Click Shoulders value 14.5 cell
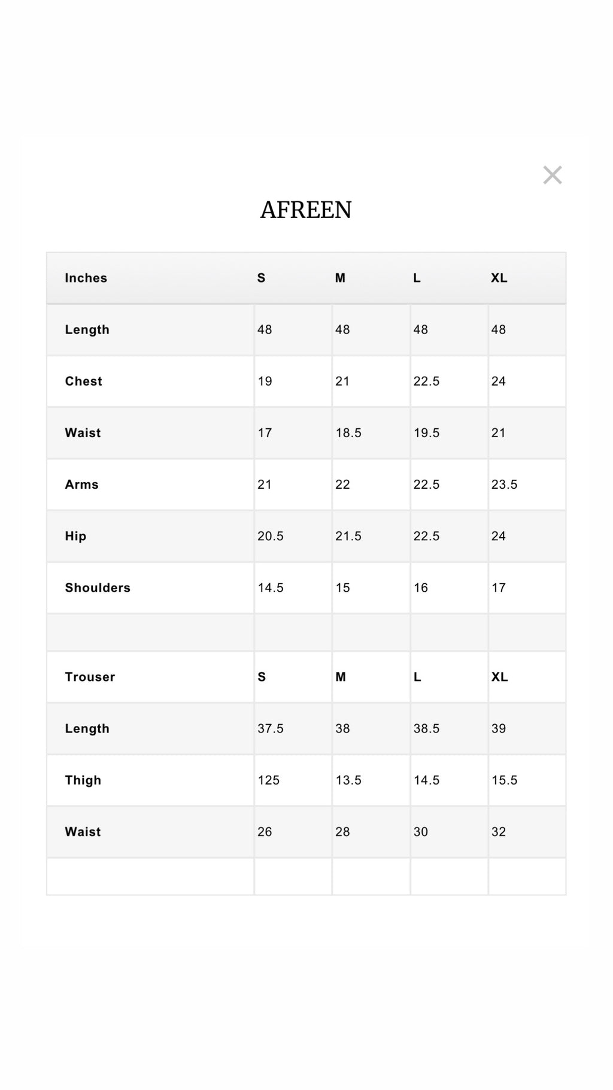 [x=271, y=588]
